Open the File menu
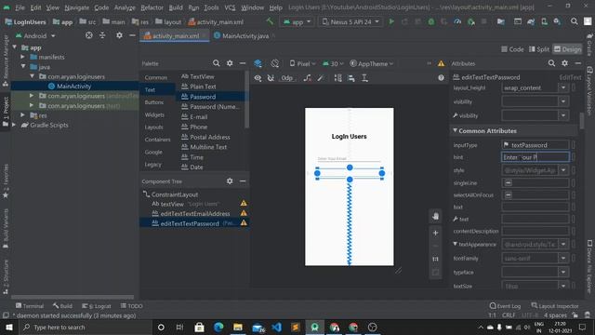Screen dimensions: 595x335 pyautogui.click(x=20, y=7)
